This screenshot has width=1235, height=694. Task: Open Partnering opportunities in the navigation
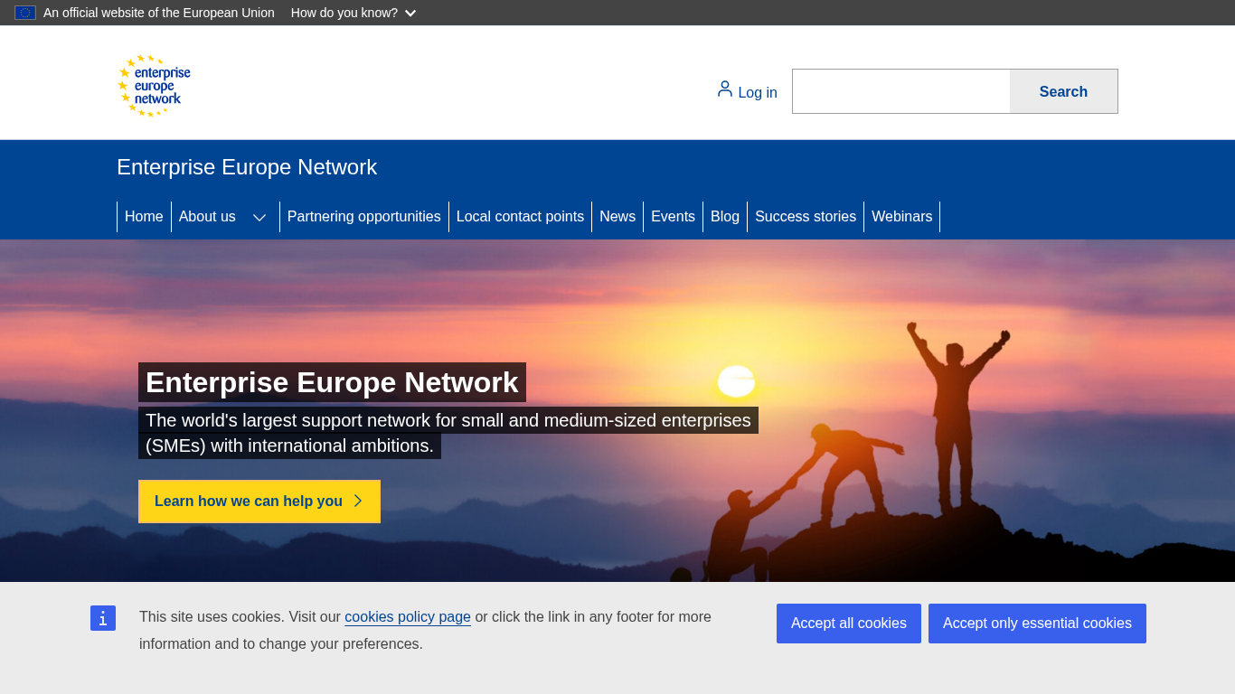click(x=364, y=217)
